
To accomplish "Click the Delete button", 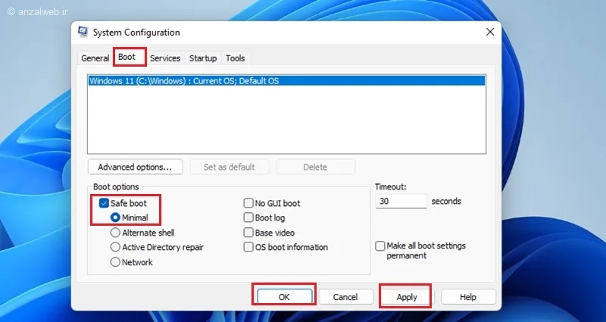I will pyautogui.click(x=315, y=167).
